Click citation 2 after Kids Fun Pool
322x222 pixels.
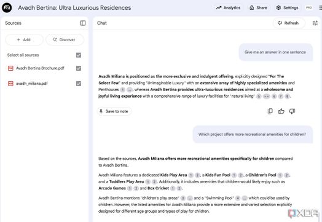(x=240, y=175)
